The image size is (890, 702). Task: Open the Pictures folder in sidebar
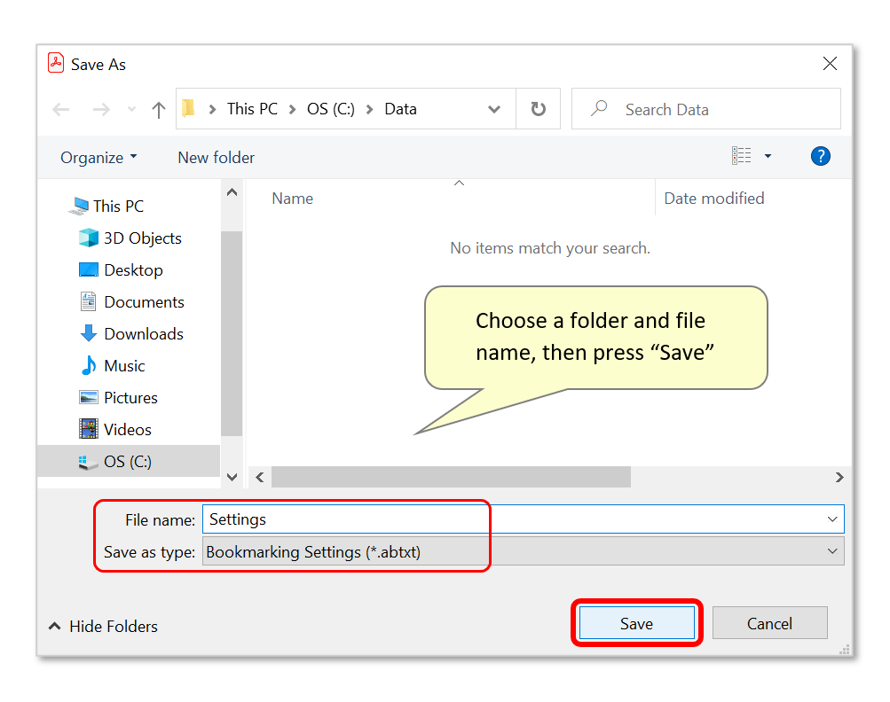coord(132,397)
